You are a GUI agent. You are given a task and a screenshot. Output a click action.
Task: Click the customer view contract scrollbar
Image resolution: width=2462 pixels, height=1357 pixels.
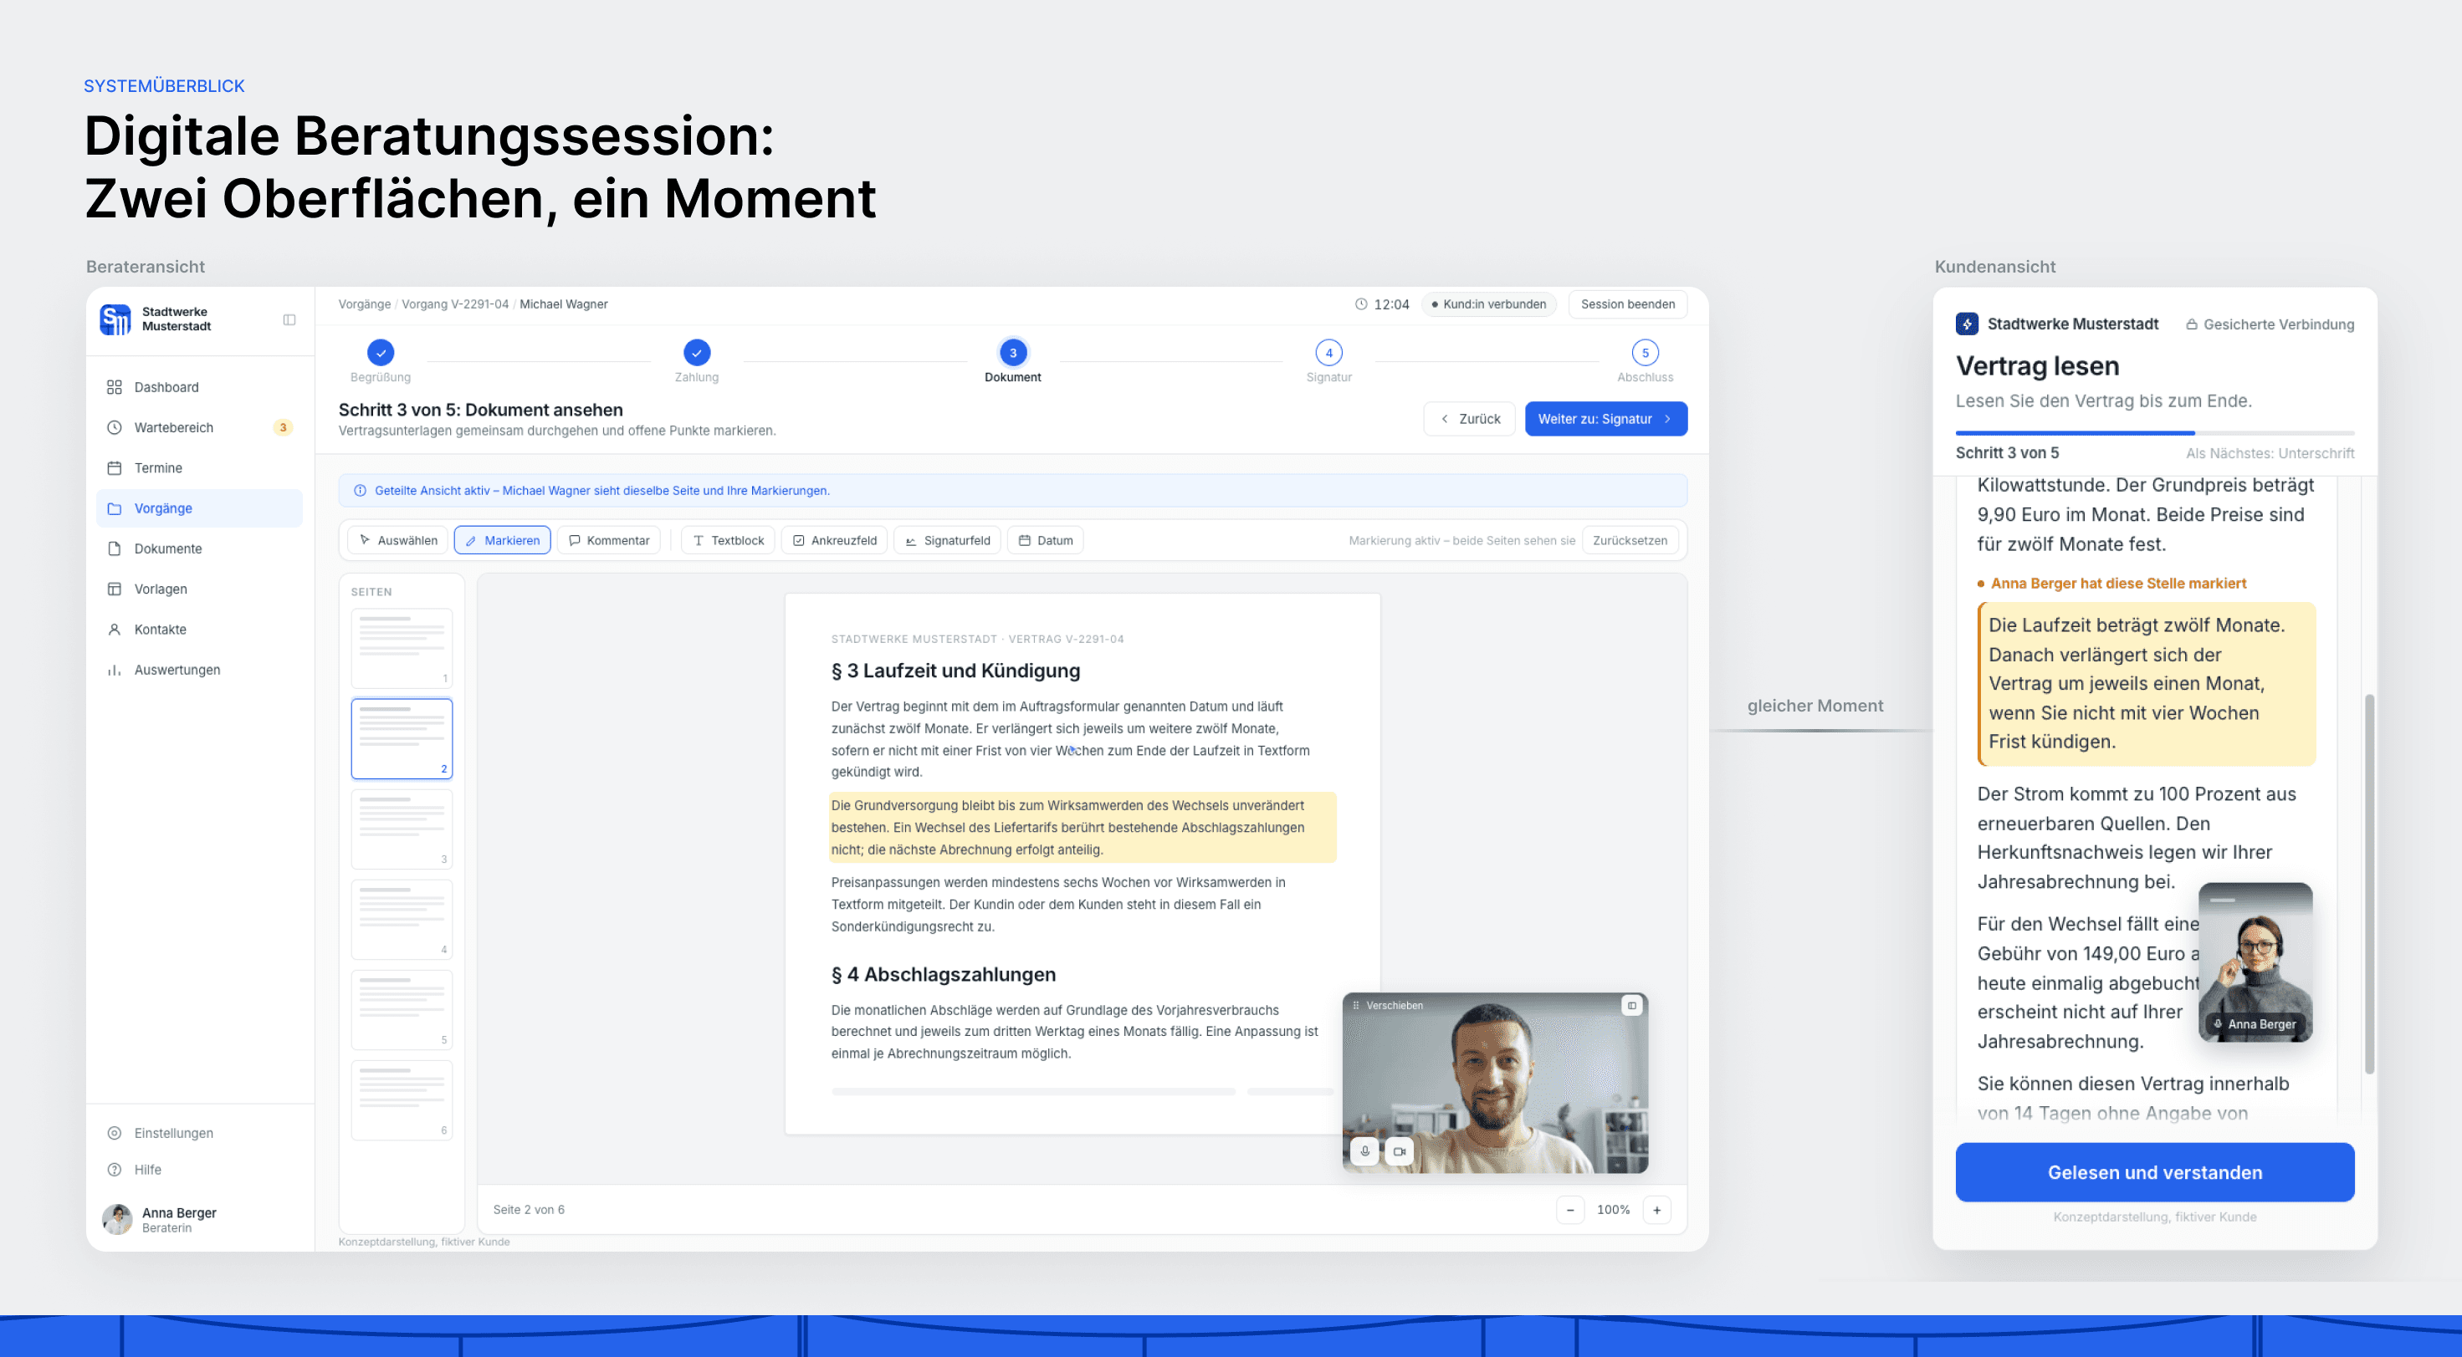[x=2368, y=885]
